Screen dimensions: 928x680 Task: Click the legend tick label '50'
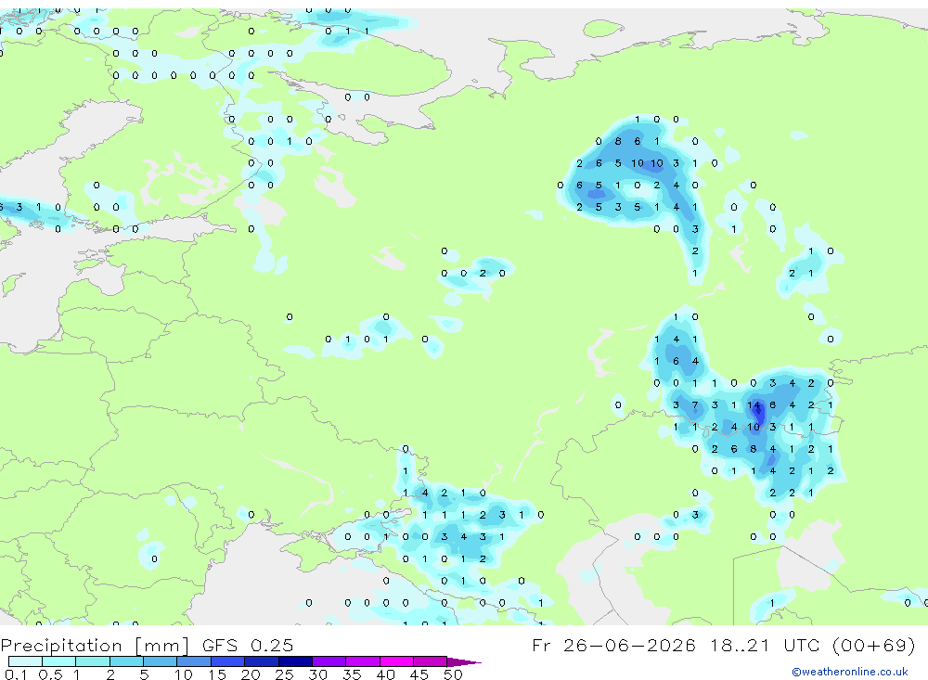click(453, 674)
